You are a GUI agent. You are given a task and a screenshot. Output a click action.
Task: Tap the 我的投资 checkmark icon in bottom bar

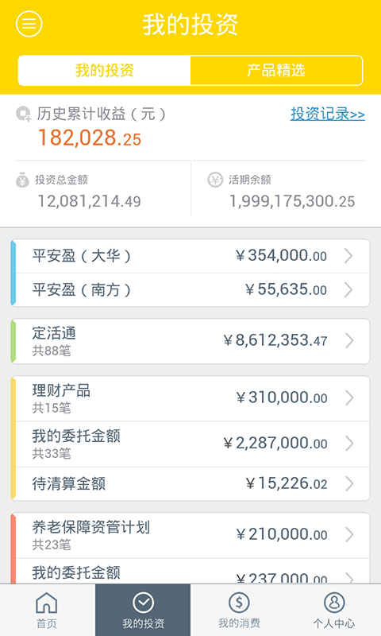(143, 603)
